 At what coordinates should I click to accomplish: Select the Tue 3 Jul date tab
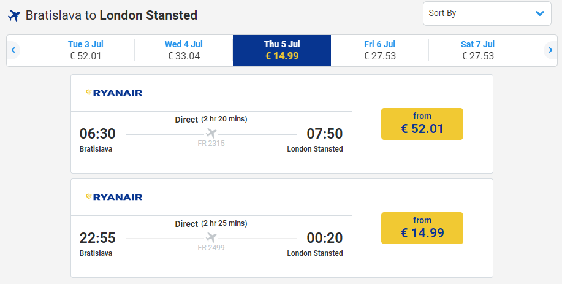(85, 50)
